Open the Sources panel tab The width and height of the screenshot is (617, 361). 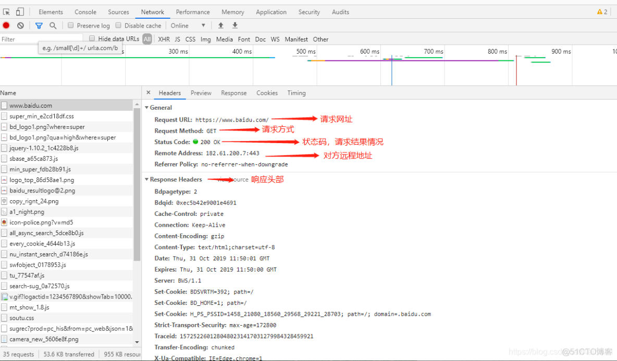[118, 12]
